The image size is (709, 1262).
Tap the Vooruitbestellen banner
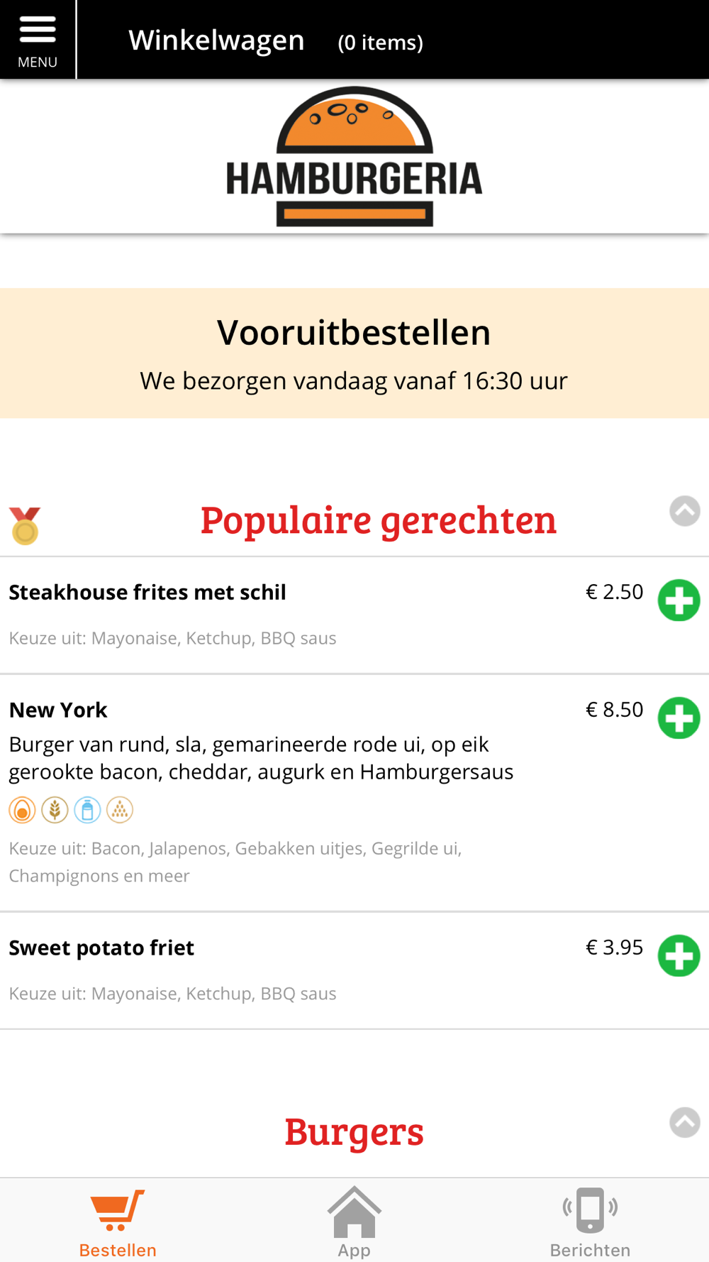coord(354,353)
